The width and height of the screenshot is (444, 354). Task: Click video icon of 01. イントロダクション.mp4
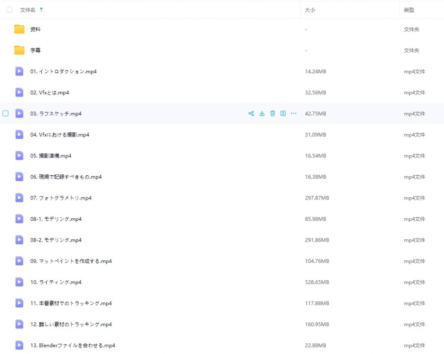tap(19, 71)
